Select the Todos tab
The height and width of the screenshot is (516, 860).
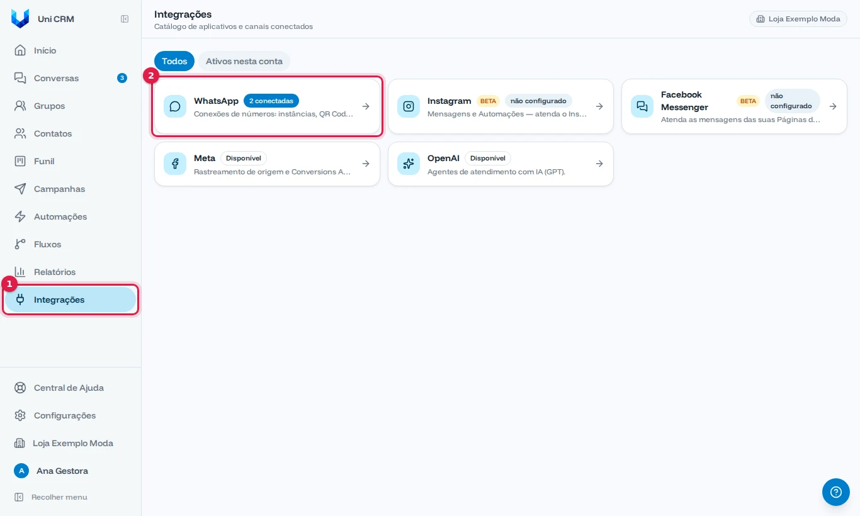click(x=174, y=61)
